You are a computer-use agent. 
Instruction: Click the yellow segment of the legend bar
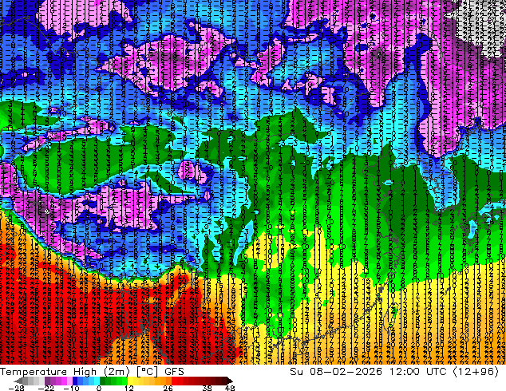tap(130, 381)
